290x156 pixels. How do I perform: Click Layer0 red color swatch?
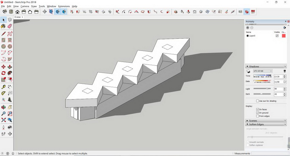click(284, 36)
